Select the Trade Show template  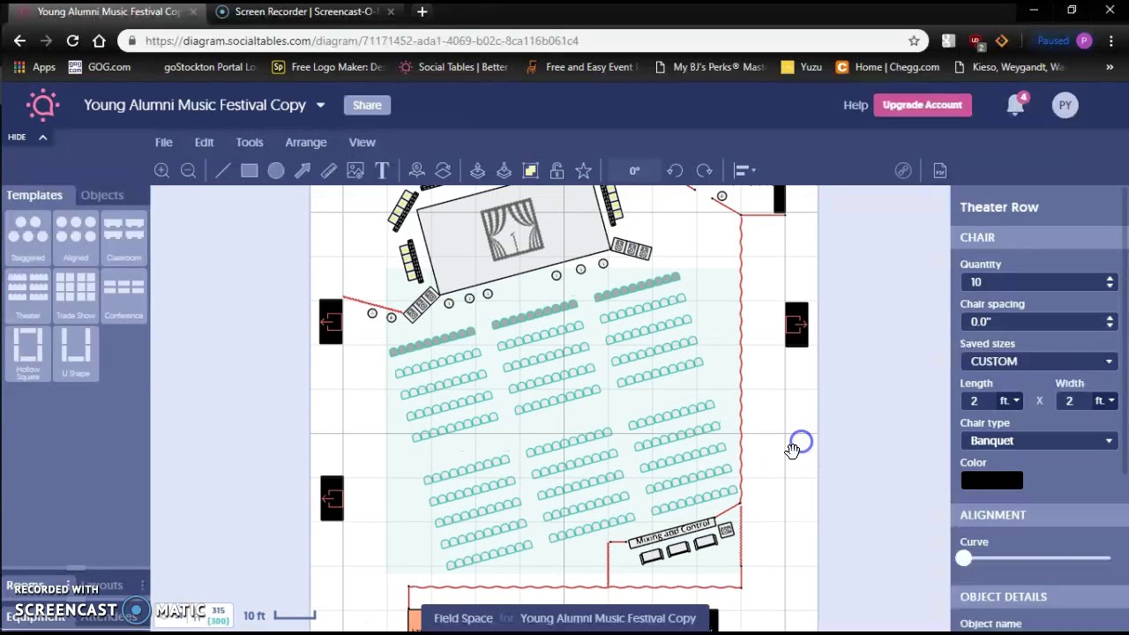[76, 295]
